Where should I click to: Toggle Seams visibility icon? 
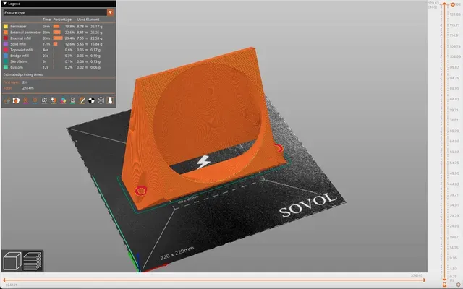tap(44, 100)
